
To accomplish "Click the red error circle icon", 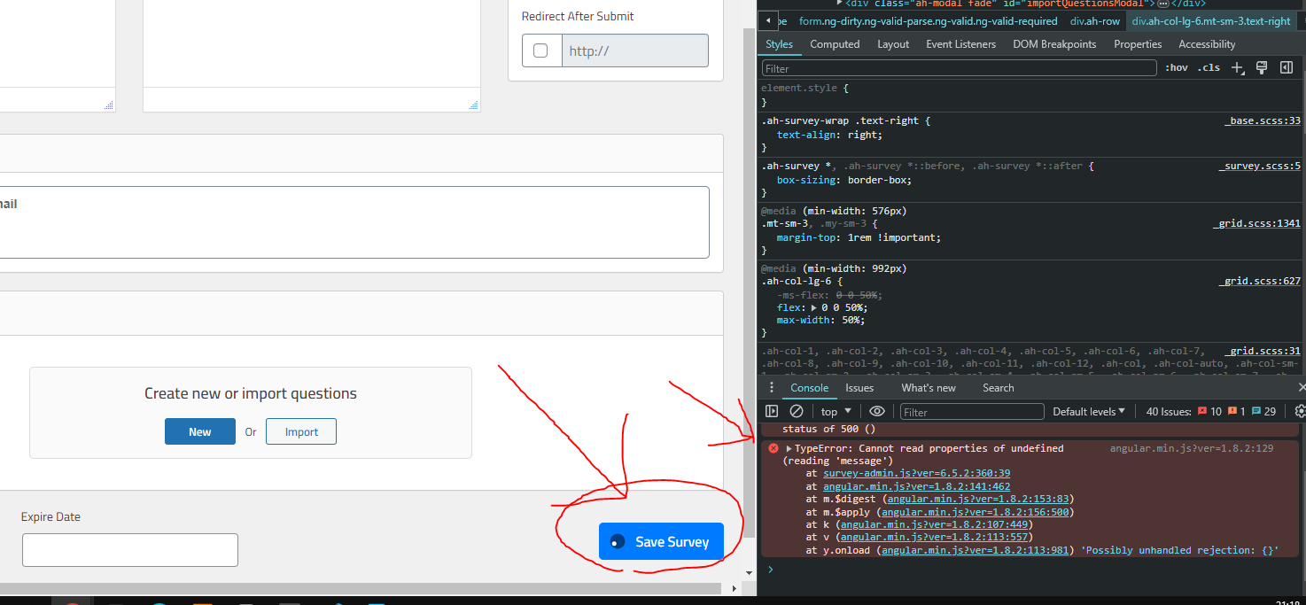I will [x=773, y=448].
